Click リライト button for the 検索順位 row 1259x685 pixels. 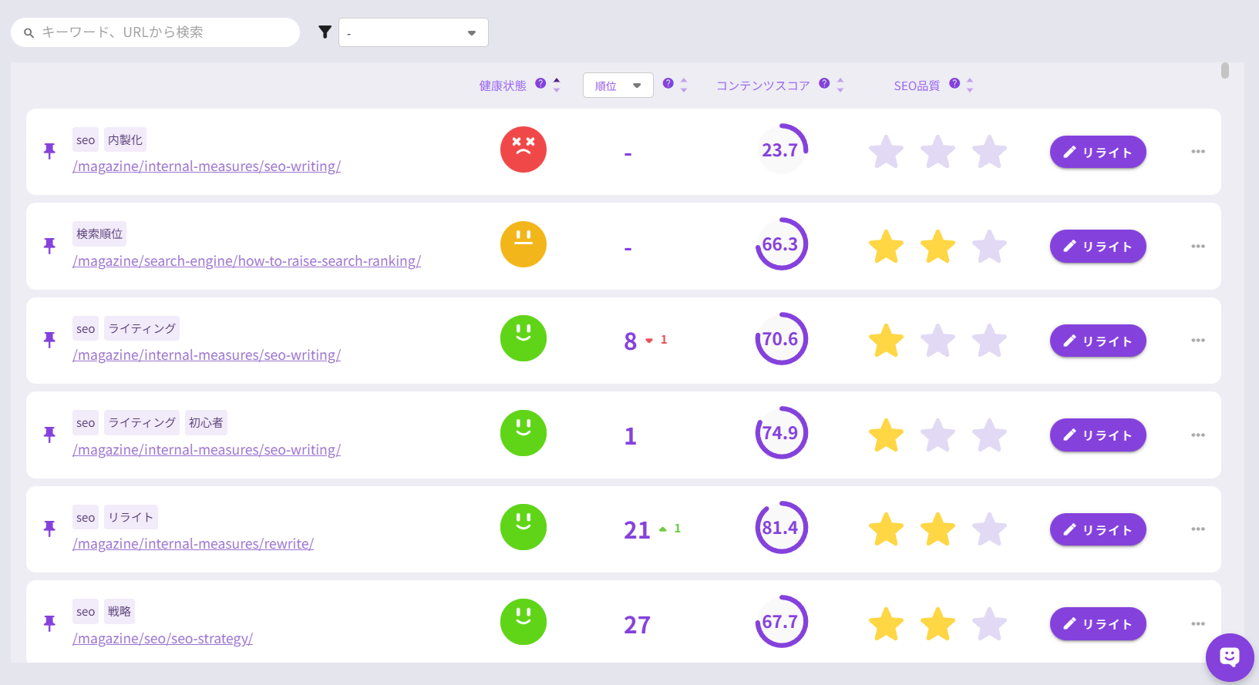click(x=1097, y=247)
